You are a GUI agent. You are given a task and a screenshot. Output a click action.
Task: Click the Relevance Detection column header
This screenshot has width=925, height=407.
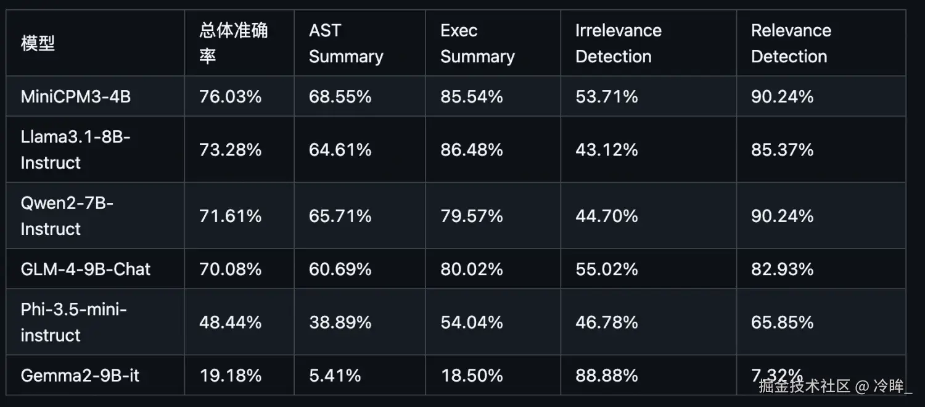pyautogui.click(x=791, y=43)
